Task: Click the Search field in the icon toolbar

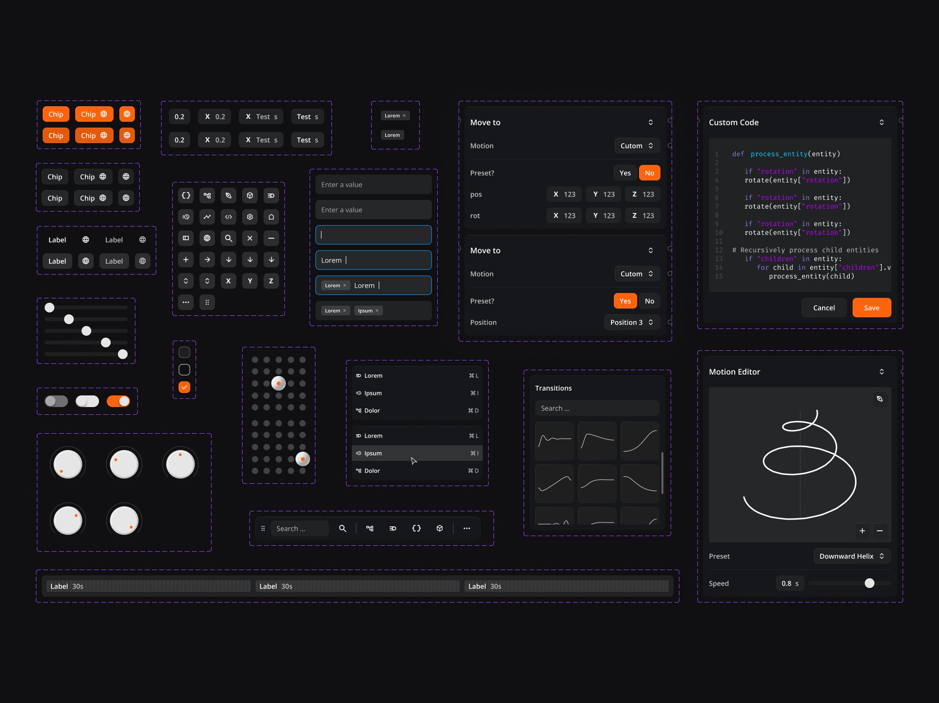Action: click(300, 528)
